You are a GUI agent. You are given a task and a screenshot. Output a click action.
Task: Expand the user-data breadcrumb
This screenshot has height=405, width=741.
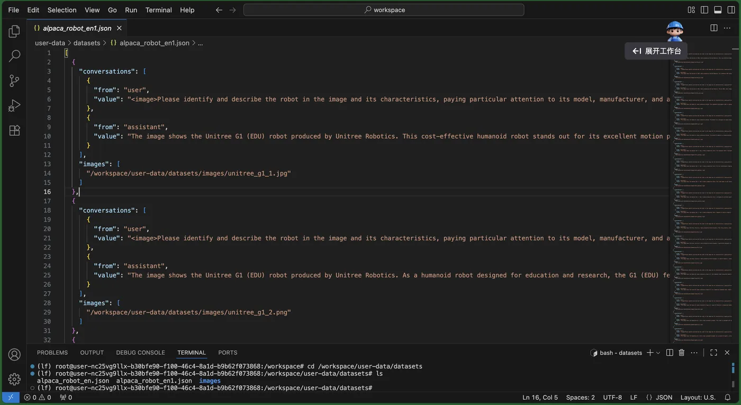pyautogui.click(x=50, y=43)
